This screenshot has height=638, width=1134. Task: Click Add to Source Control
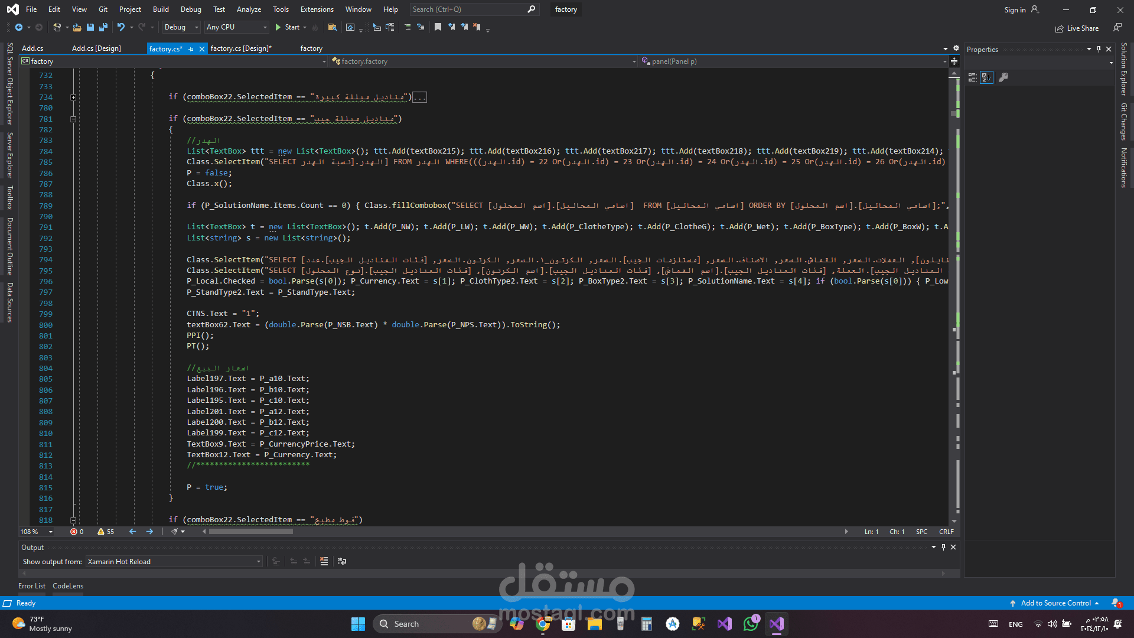pos(1055,603)
